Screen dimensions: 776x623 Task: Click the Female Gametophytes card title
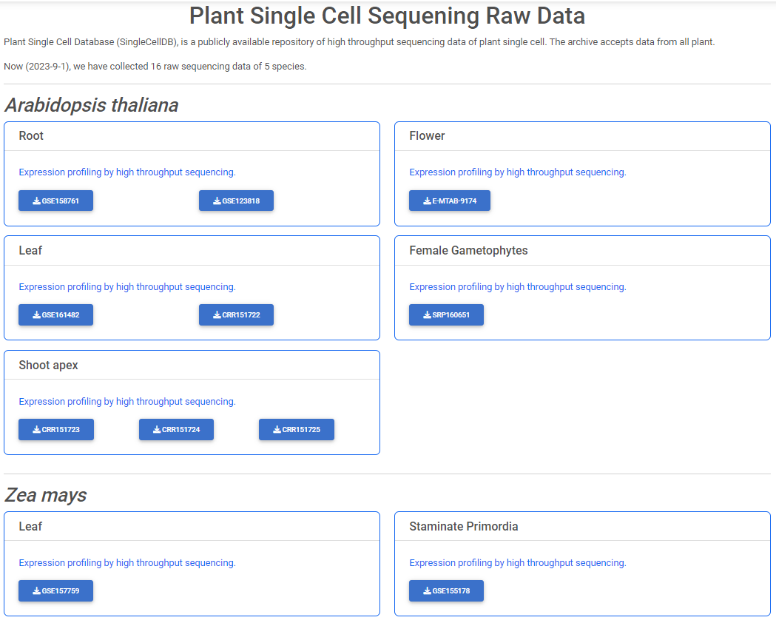point(468,250)
